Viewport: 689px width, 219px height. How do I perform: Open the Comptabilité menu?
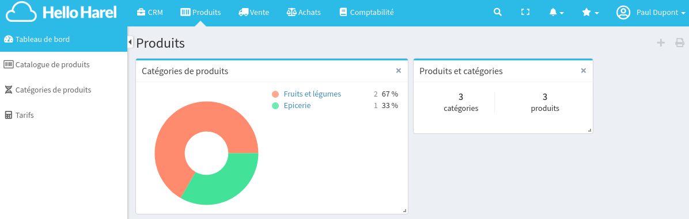click(366, 12)
